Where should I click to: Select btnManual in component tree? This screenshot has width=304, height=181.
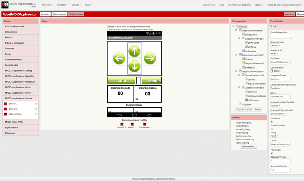[x=248, y=68]
